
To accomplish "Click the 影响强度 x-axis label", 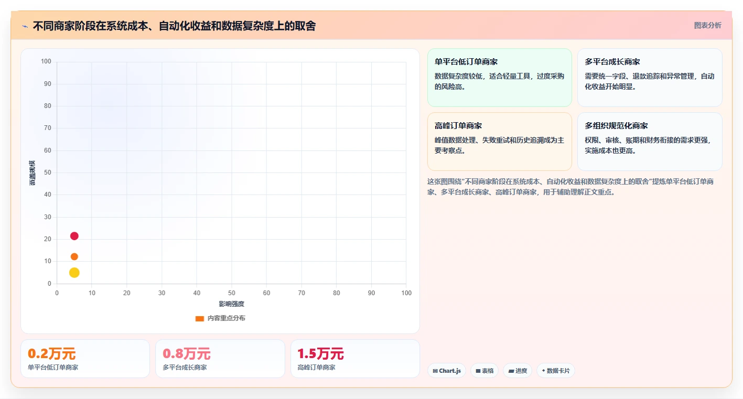I will point(232,304).
